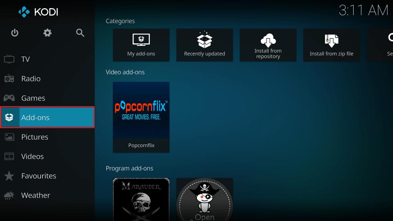Launch the pirate mascot Open add-on

[x=205, y=199]
